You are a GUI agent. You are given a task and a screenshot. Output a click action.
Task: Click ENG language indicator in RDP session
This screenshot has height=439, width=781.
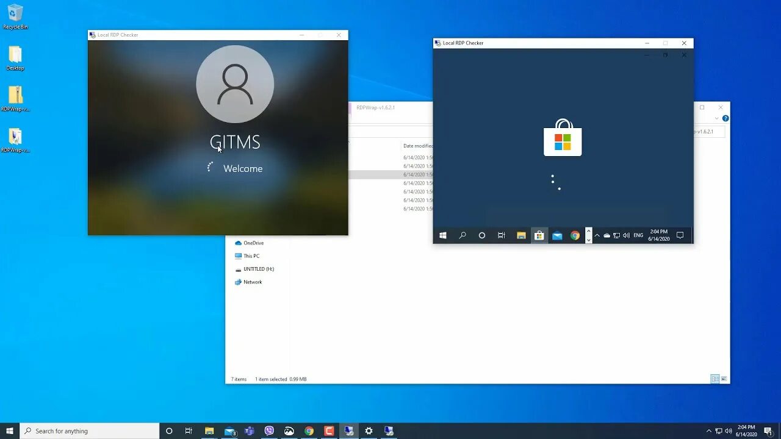coord(638,235)
